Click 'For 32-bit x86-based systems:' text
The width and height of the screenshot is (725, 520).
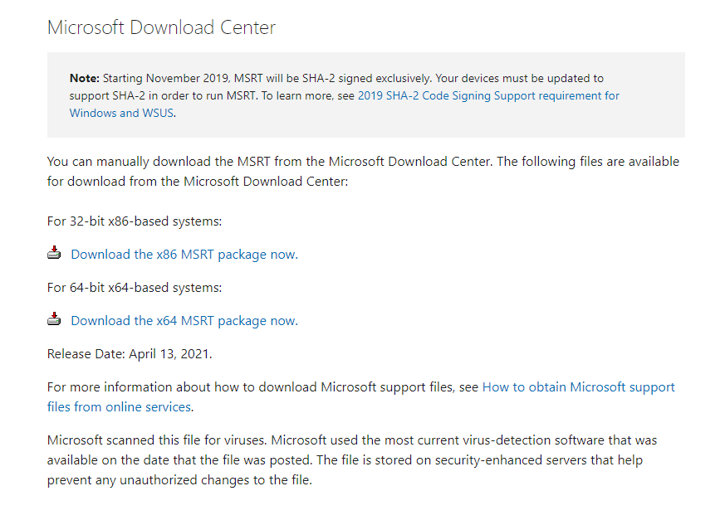tap(135, 221)
